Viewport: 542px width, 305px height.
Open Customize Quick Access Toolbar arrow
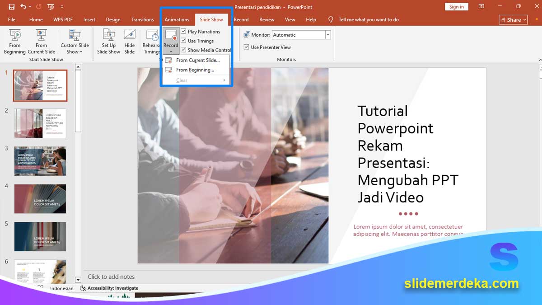point(62,7)
